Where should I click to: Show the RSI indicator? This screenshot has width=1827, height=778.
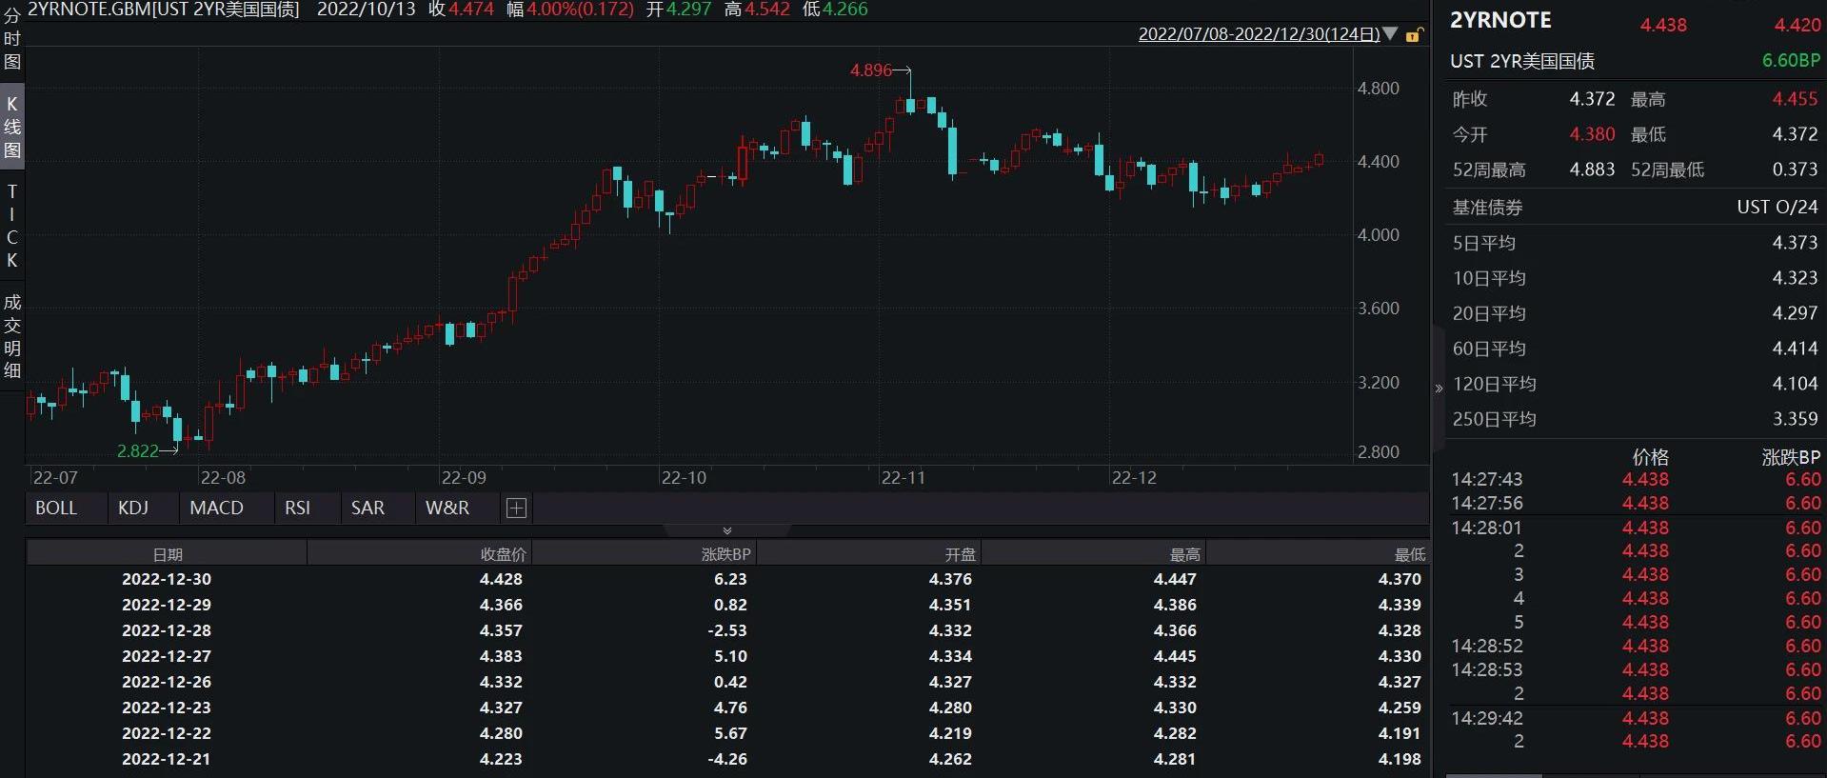[x=297, y=509]
